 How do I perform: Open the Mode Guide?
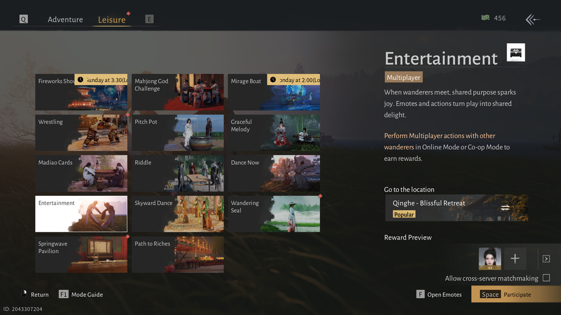click(x=81, y=294)
